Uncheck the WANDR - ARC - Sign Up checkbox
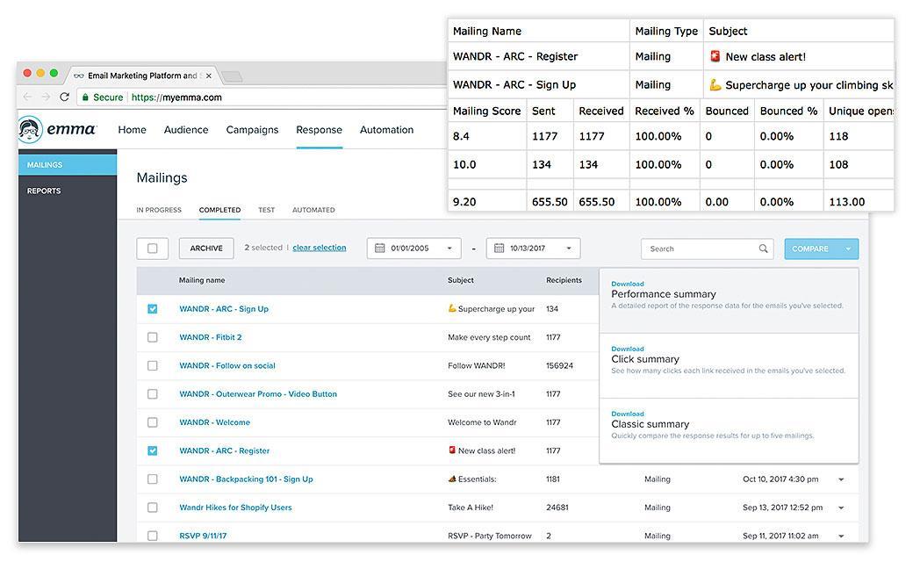913x562 pixels. click(153, 309)
